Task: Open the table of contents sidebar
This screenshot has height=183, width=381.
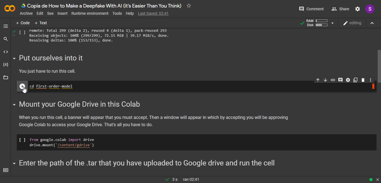Action: [x=6, y=26]
